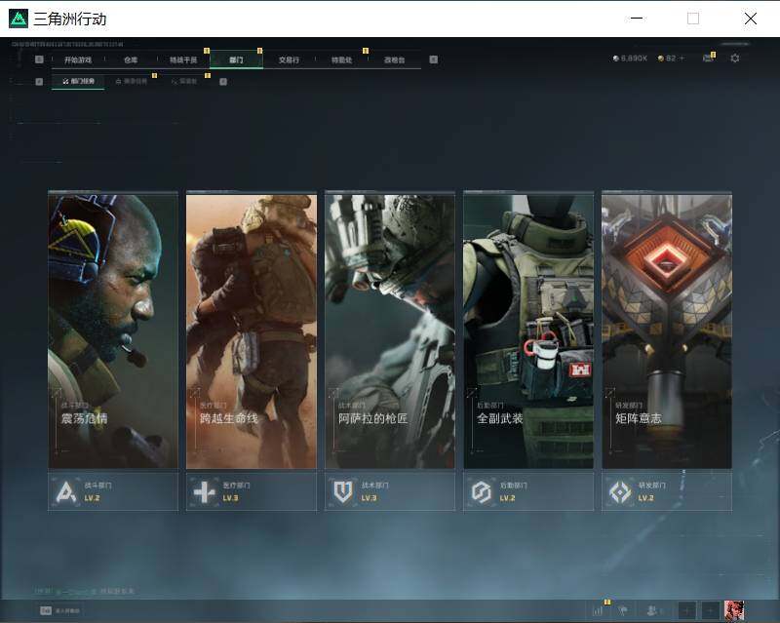
Task: Open the 矩阵意志 mission card
Action: pyautogui.click(x=667, y=330)
